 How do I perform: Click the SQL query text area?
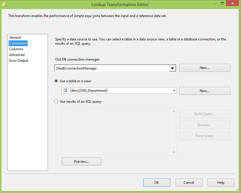[117, 131]
